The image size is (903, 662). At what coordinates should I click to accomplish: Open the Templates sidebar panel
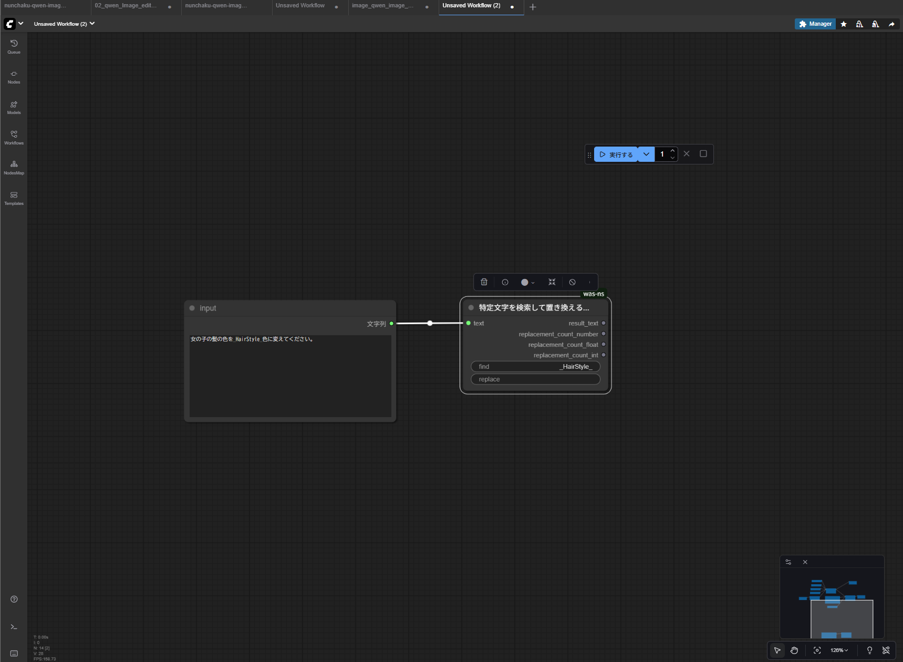coord(14,198)
